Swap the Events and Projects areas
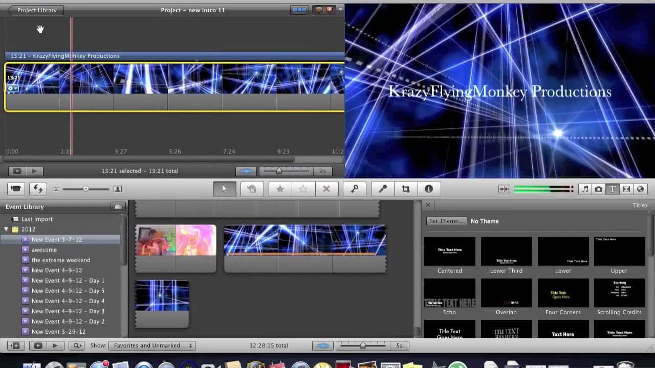 pyautogui.click(x=38, y=189)
